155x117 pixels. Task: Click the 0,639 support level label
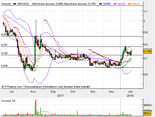4,66
